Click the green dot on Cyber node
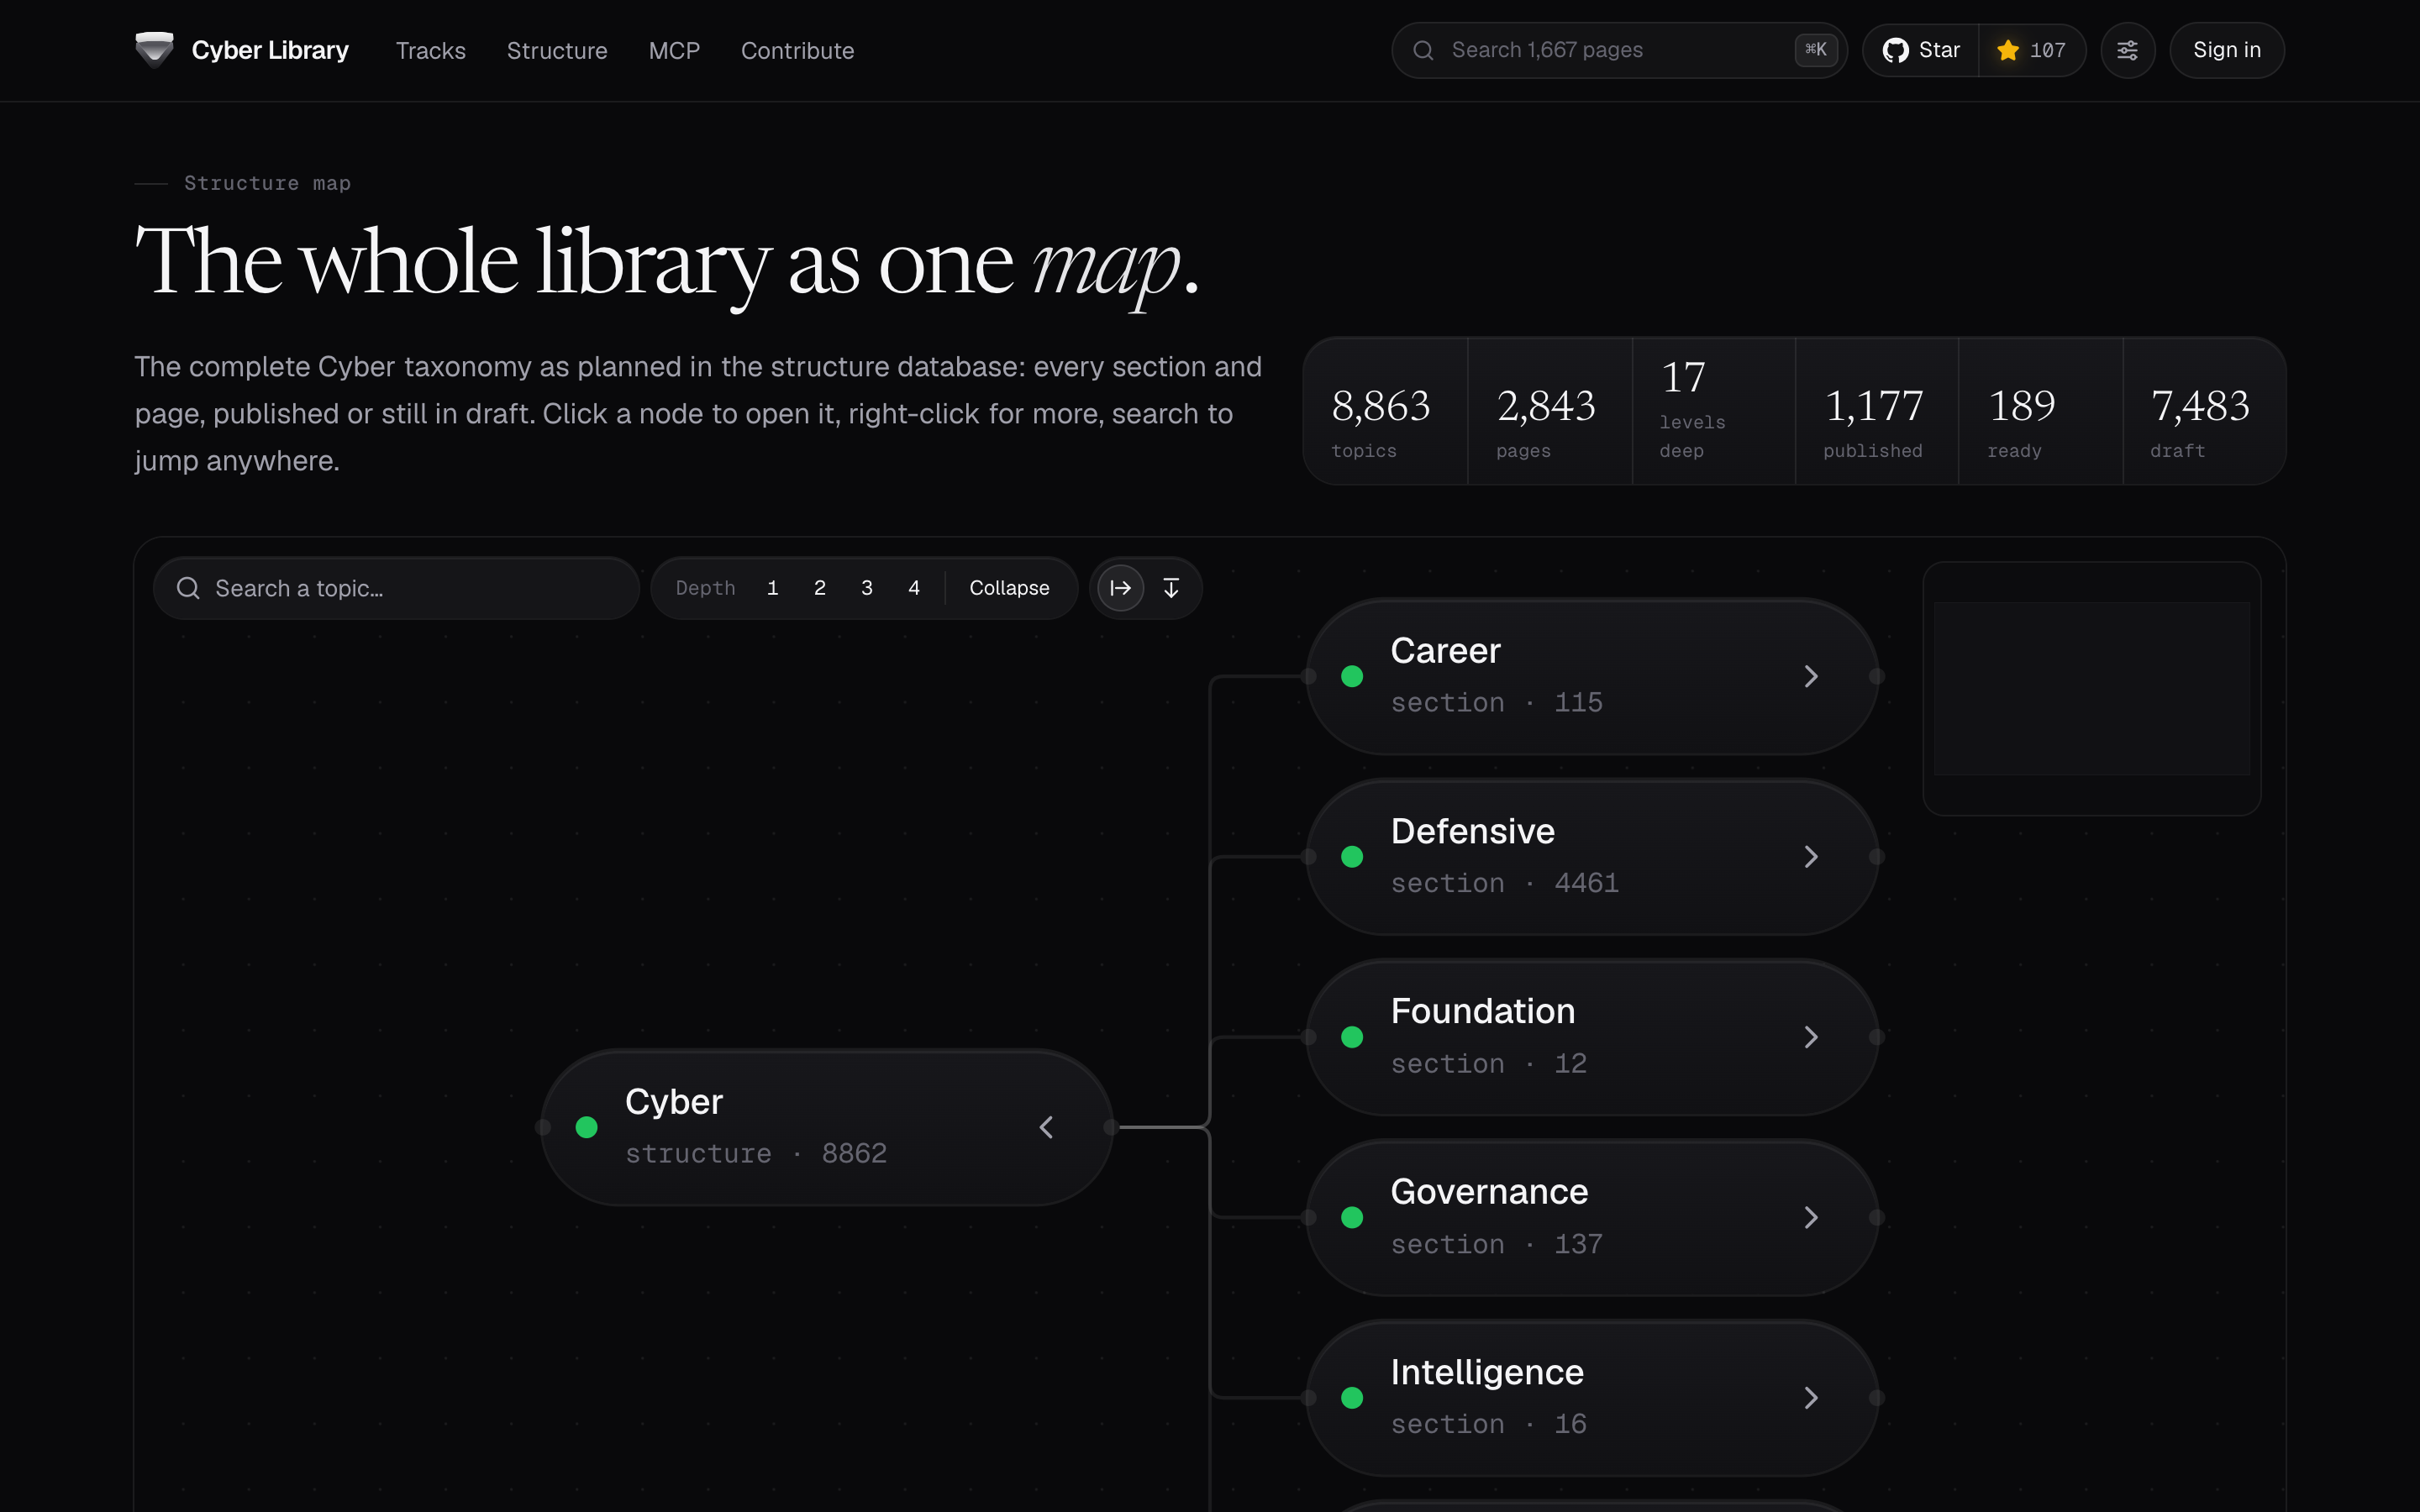 [x=587, y=1127]
